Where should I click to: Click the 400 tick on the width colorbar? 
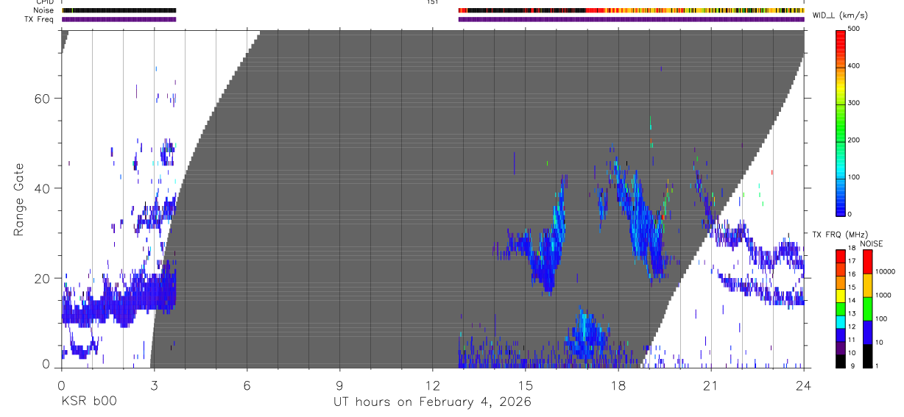tap(854, 65)
